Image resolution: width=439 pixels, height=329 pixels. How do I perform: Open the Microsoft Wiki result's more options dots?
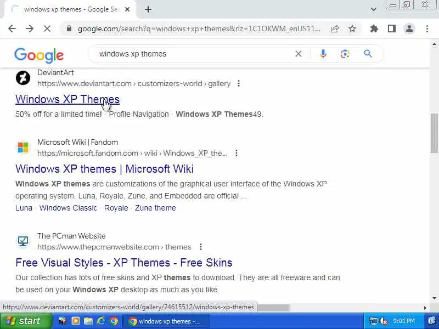coord(237,153)
